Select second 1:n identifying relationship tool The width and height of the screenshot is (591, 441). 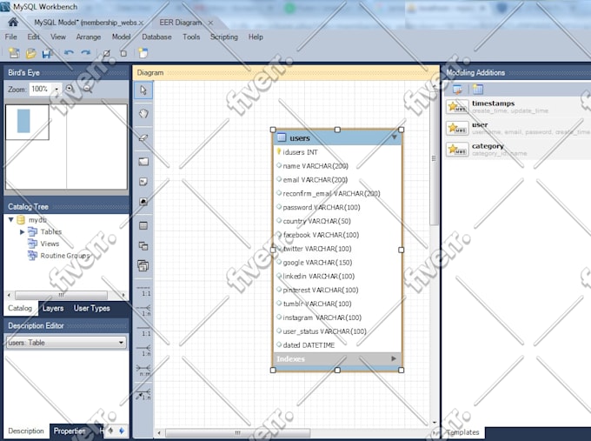tap(143, 351)
